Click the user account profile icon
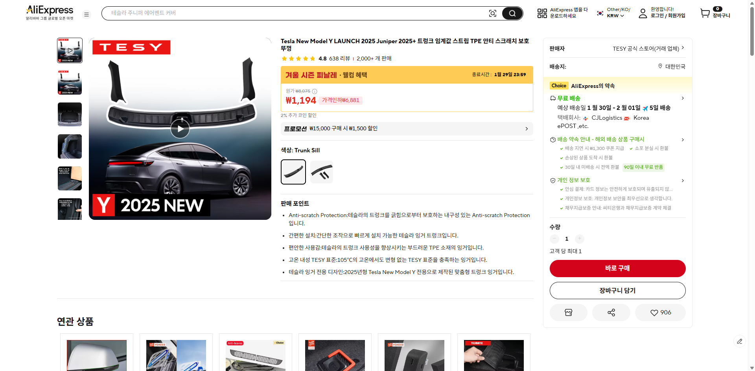This screenshot has height=371, width=755. 643,13
